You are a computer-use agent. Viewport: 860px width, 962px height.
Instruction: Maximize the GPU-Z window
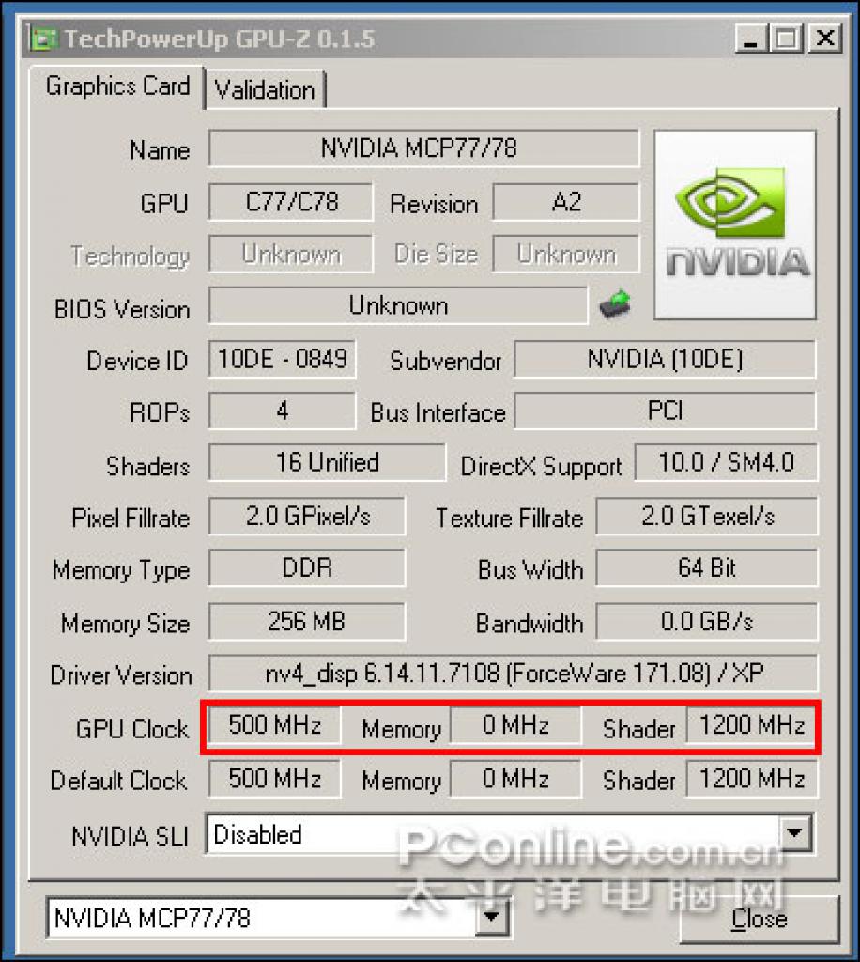[787, 39]
